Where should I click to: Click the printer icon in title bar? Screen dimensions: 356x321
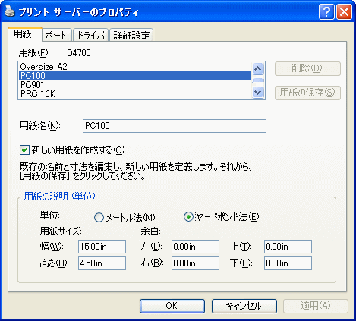10,11
